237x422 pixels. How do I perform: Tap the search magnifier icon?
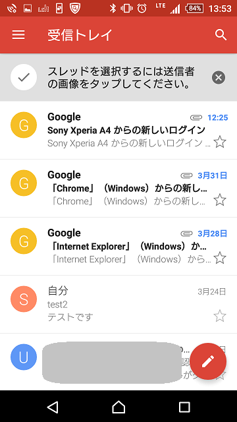coord(221,35)
